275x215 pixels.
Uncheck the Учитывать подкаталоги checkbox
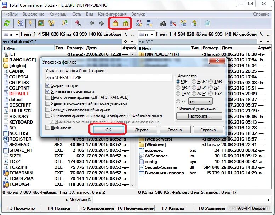pos(47,91)
